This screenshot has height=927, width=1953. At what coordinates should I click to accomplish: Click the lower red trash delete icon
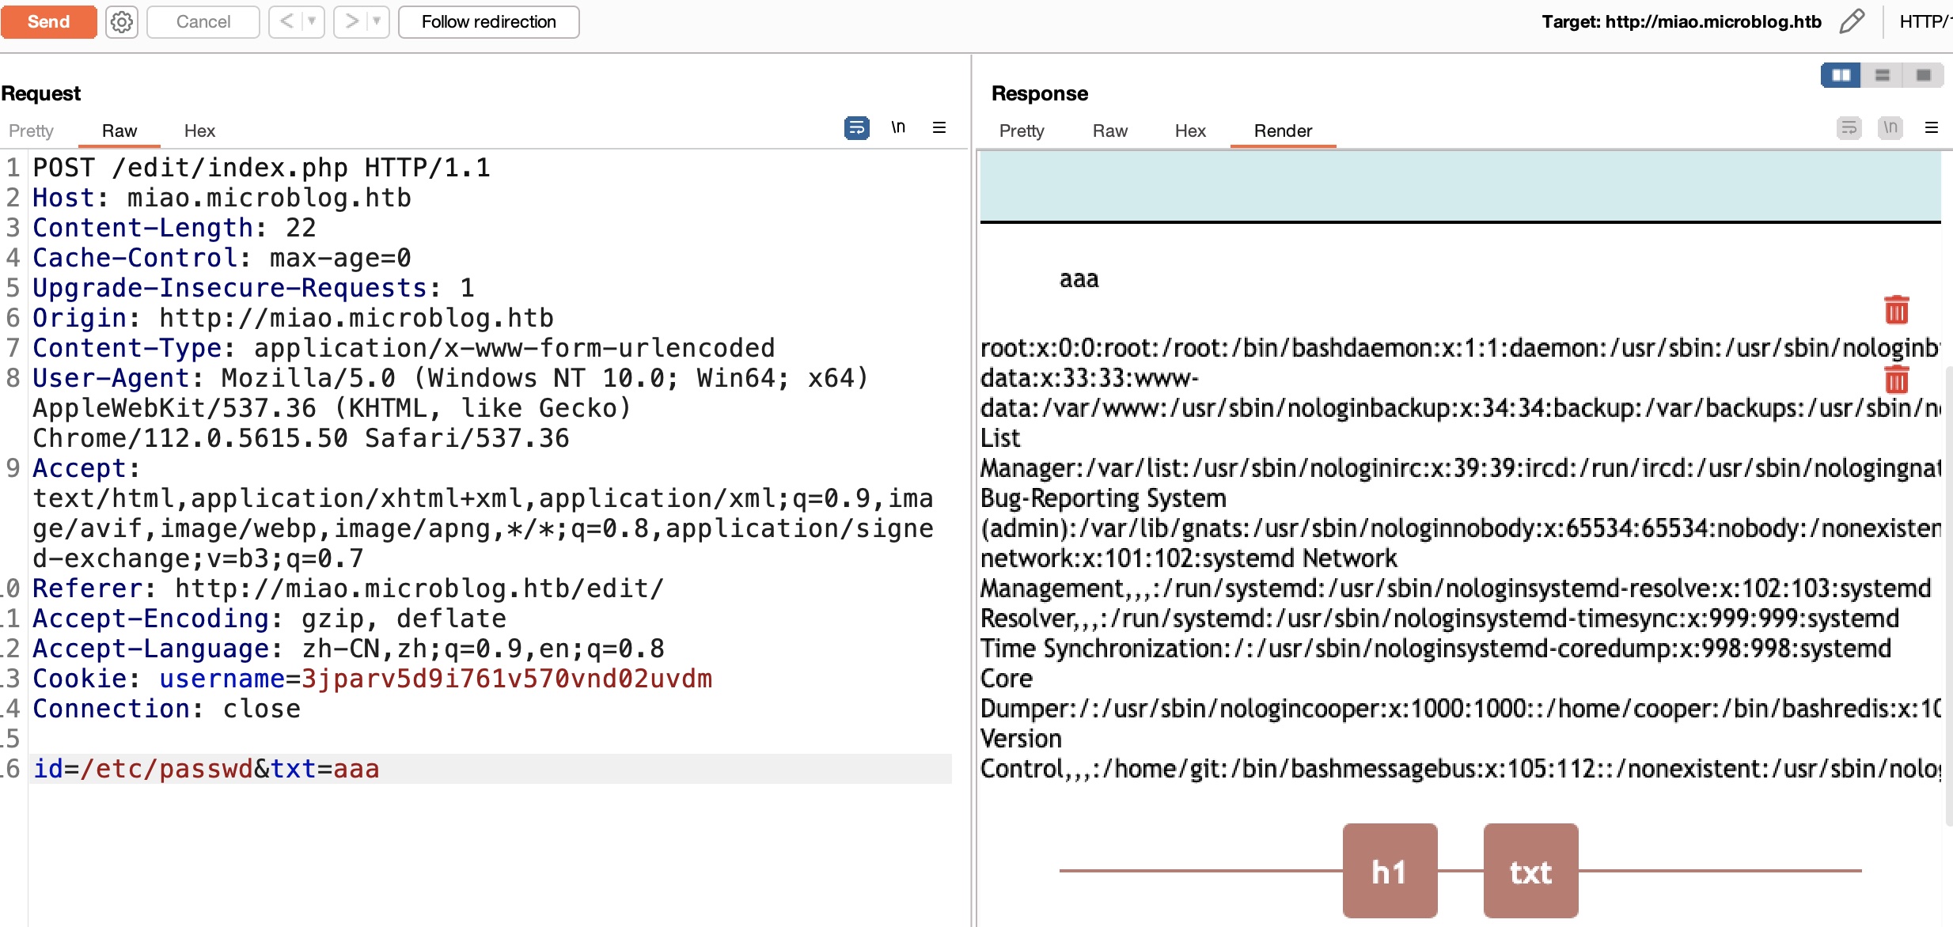[1896, 380]
